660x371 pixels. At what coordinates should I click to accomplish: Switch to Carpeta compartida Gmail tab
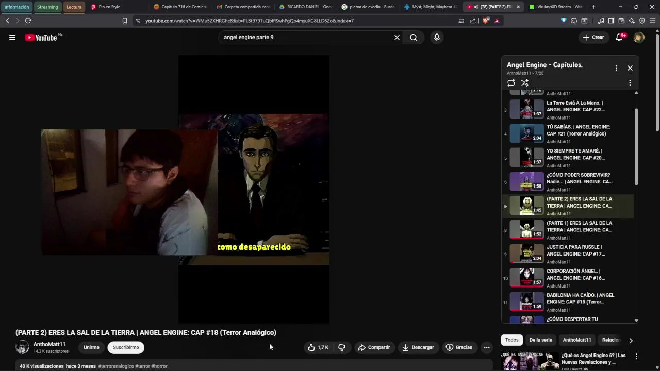[243, 7]
